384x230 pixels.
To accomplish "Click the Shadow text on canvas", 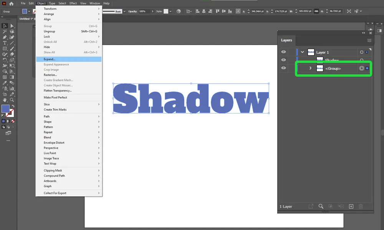I will [x=191, y=98].
